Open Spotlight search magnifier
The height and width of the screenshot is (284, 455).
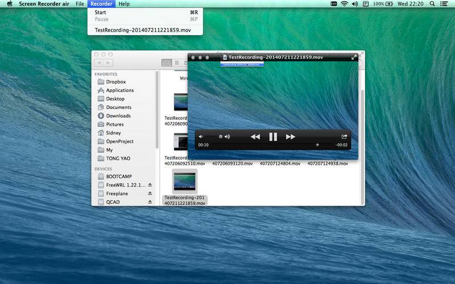(432, 4)
